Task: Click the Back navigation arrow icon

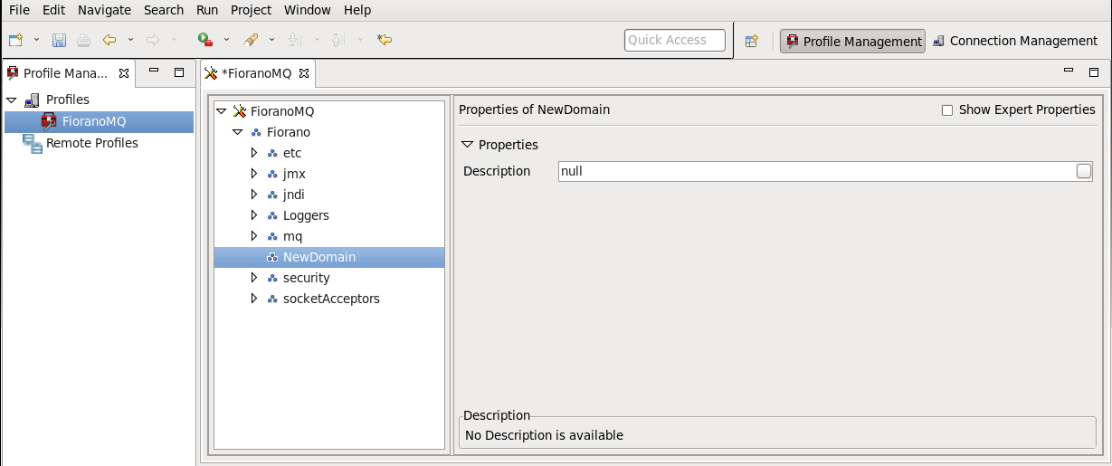Action: click(109, 40)
